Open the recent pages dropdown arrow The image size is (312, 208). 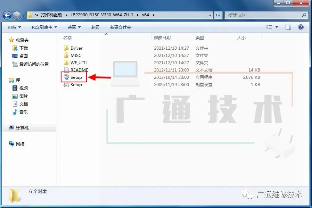[x=24, y=15]
